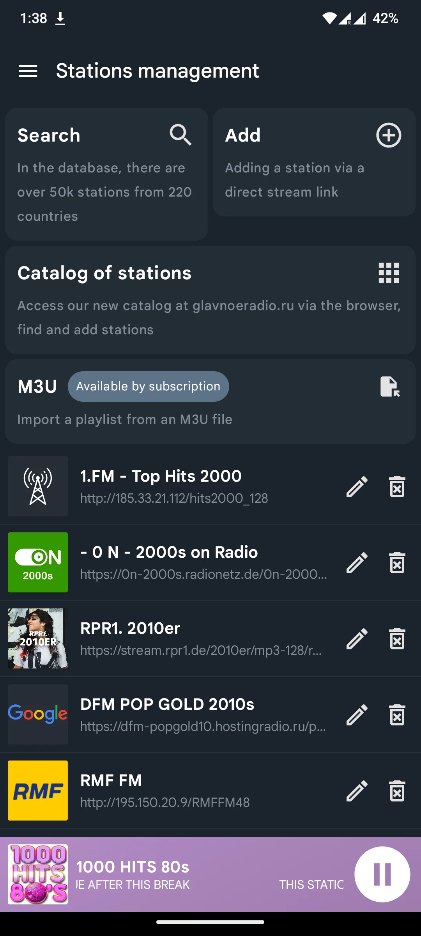Select the RMF FM station title
421x936 pixels.
coord(111,780)
